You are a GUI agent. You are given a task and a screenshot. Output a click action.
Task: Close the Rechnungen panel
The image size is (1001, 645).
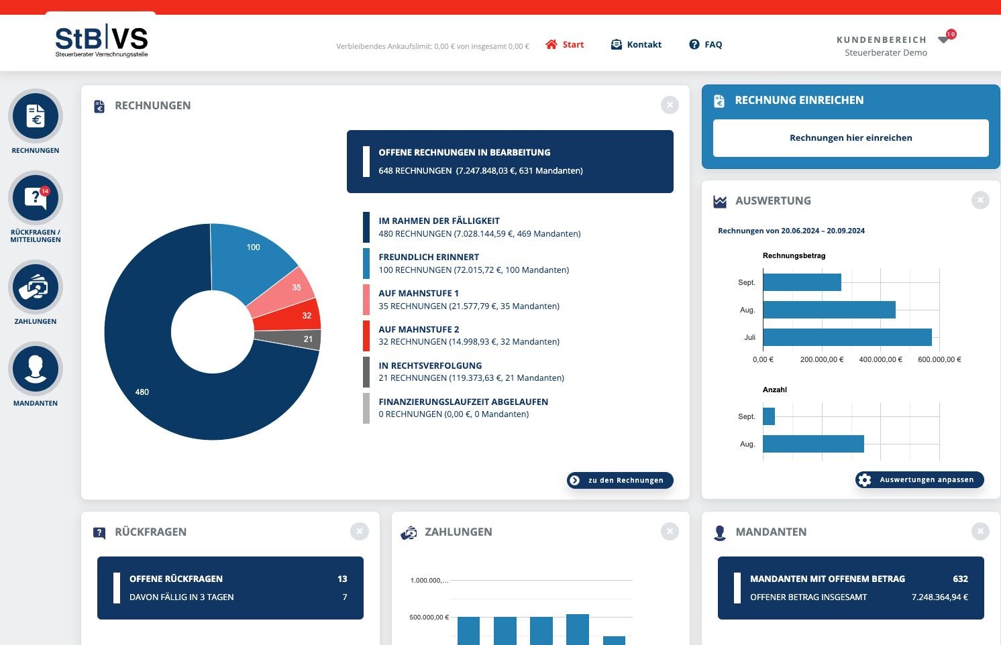point(669,105)
